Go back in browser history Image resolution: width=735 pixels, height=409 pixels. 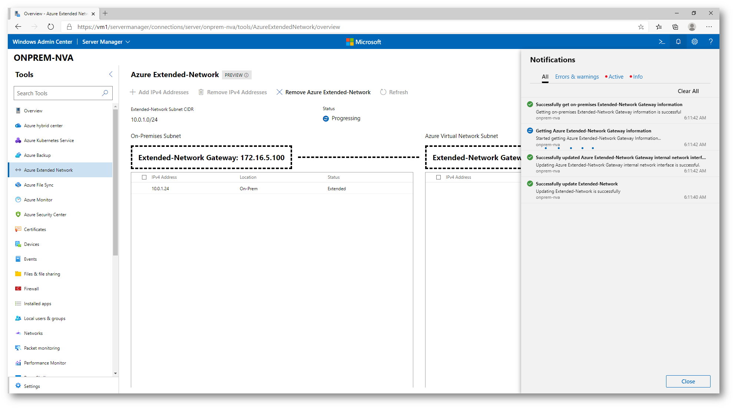pyautogui.click(x=18, y=27)
